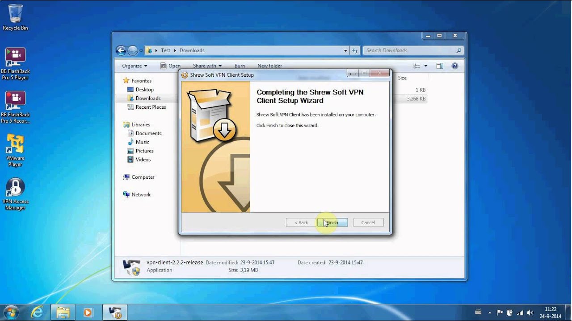Expand the arrow after Test in address bar

(175, 50)
